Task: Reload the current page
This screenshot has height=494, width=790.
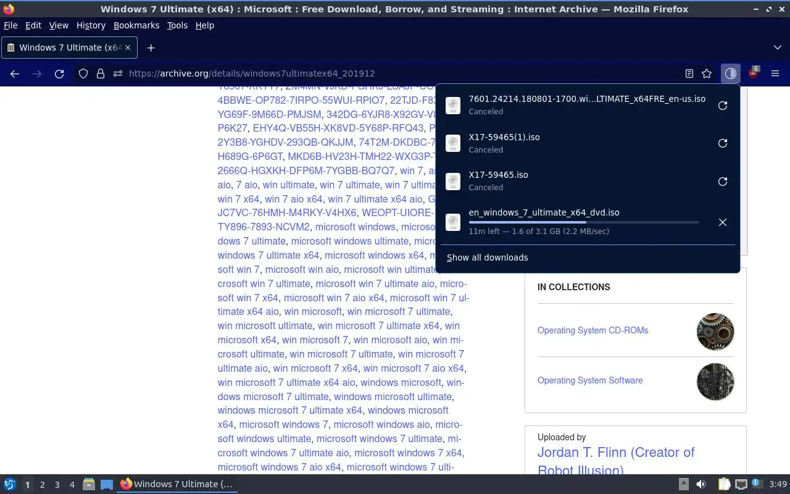Action: (59, 73)
